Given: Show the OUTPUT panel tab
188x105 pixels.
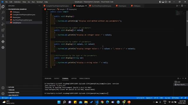Looking at the screenshot, I should (x=57, y=78).
